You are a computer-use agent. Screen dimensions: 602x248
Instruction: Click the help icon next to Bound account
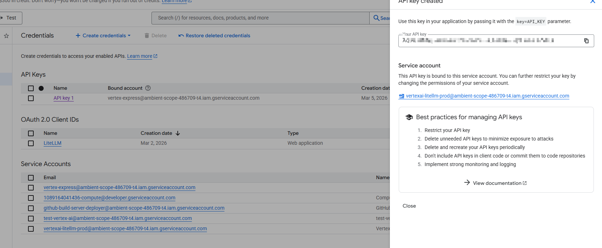148,88
